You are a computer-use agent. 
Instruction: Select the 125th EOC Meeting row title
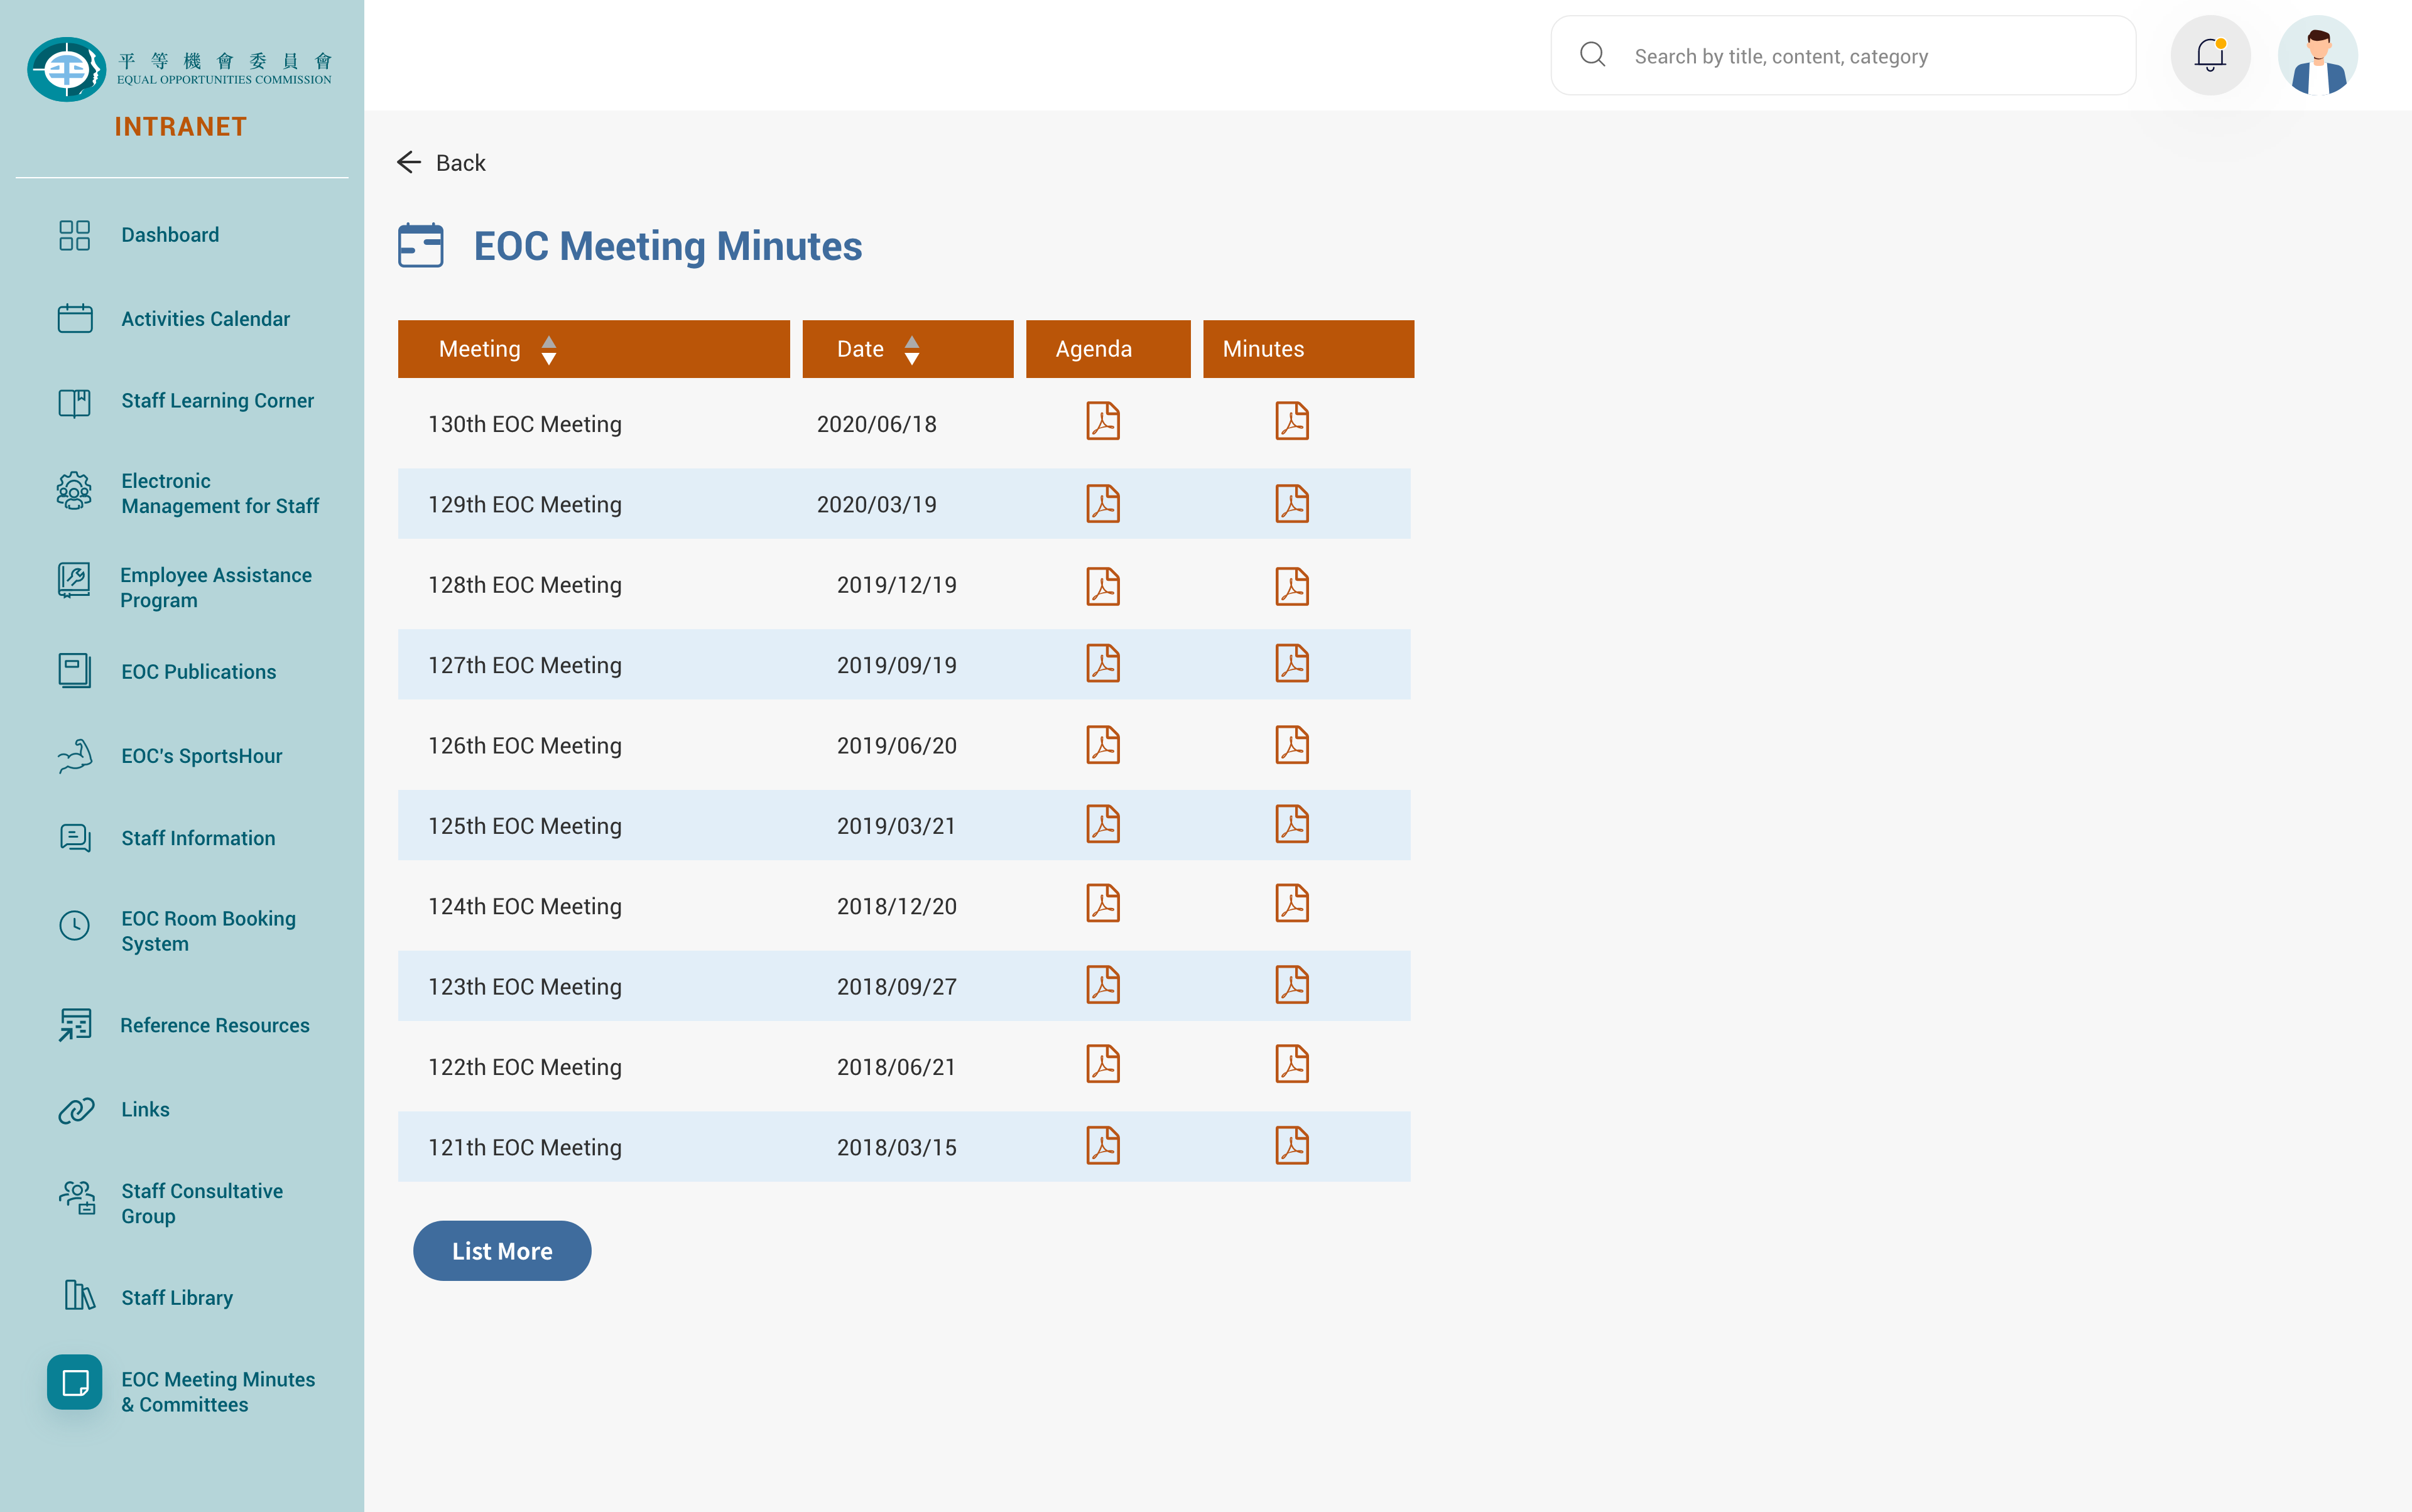click(x=524, y=826)
